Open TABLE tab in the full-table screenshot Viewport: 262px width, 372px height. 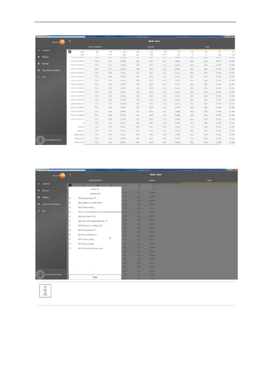click(207, 47)
